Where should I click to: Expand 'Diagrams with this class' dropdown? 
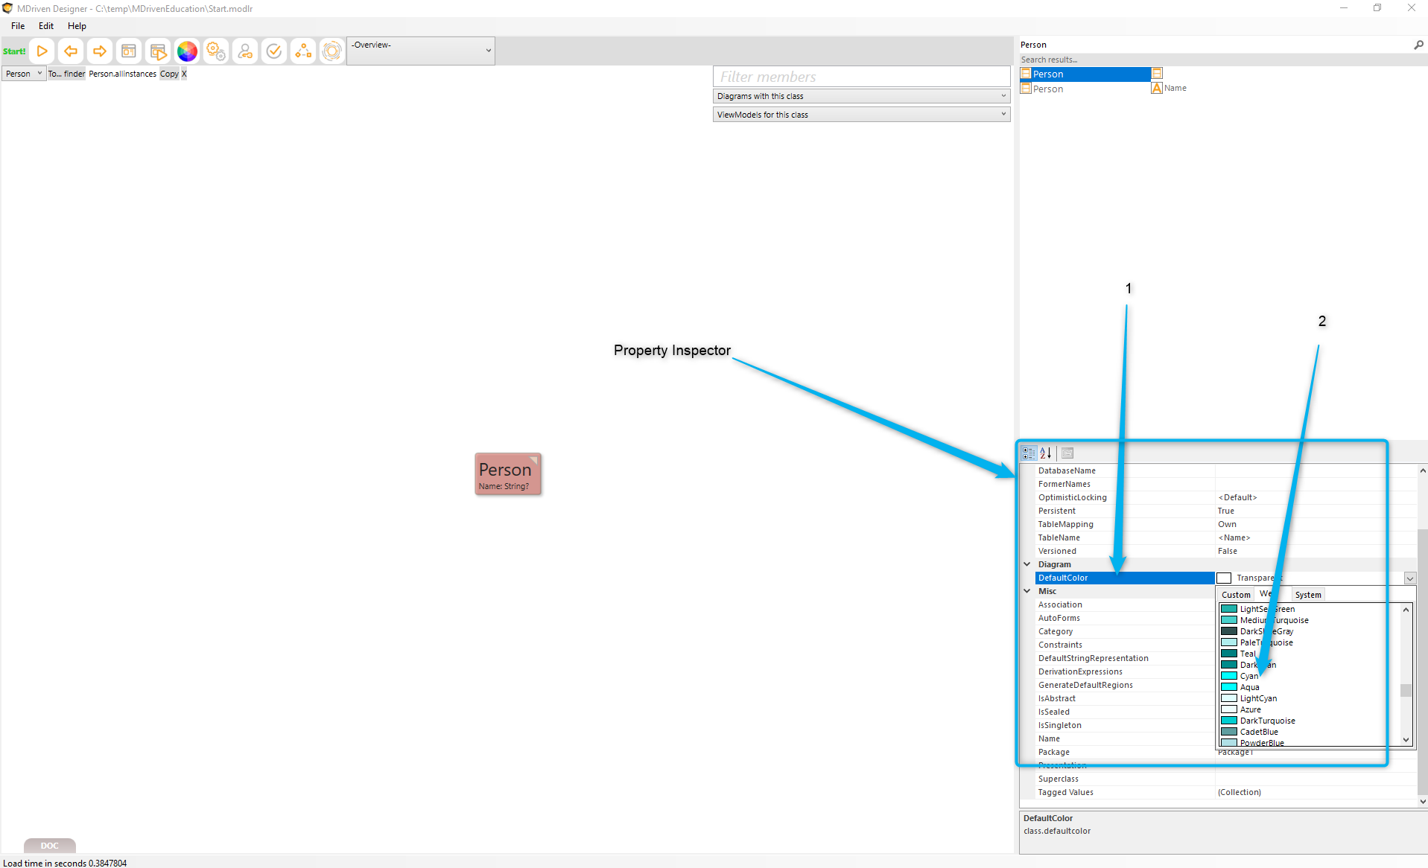click(x=861, y=96)
